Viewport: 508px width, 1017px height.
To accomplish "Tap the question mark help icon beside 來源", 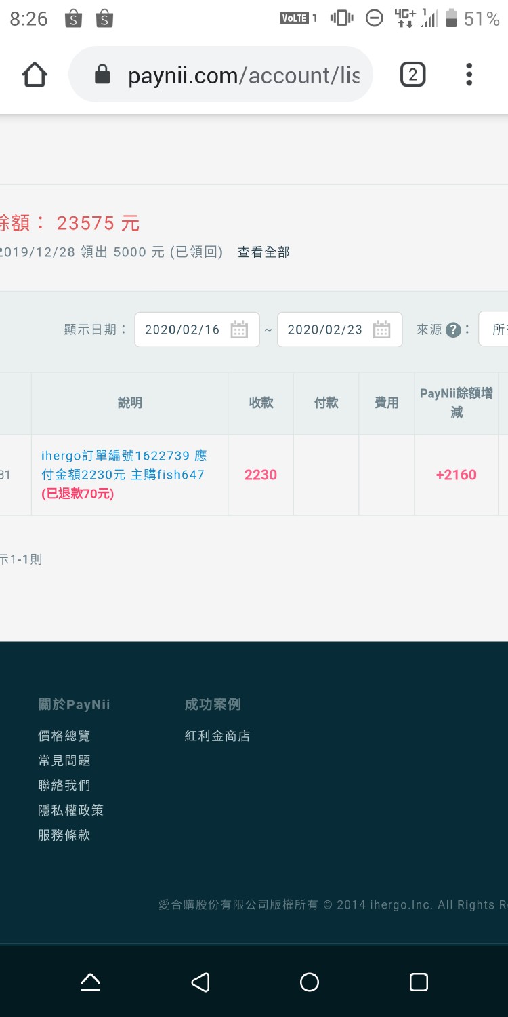I will (453, 330).
